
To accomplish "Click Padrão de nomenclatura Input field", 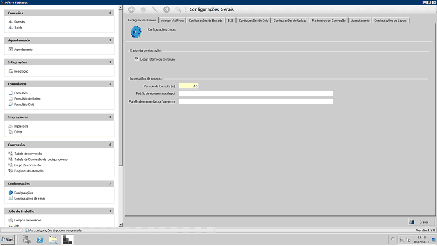I will pyautogui.click(x=256, y=93).
